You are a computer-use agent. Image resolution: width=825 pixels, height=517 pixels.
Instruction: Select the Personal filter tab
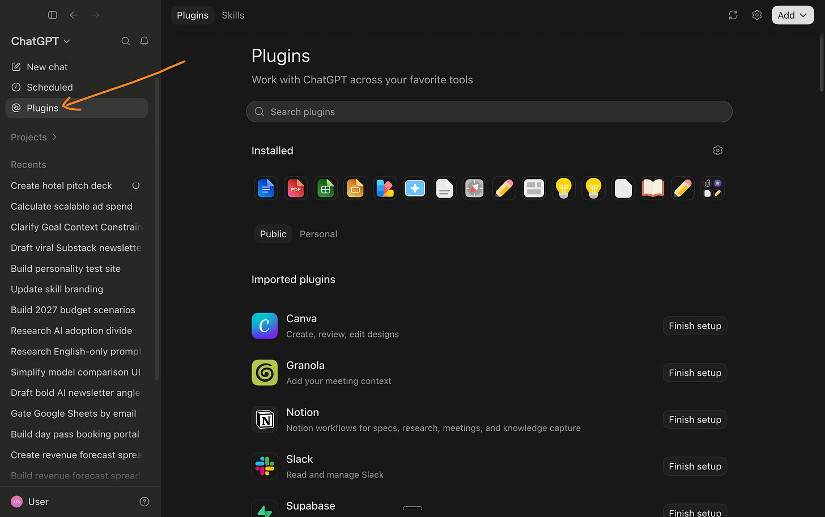tap(318, 234)
